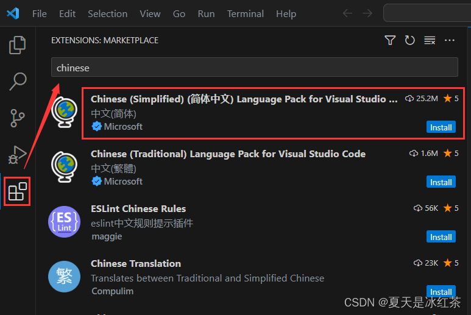Click the EXTENSIONS: MARKETPLACE panel header

[105, 40]
